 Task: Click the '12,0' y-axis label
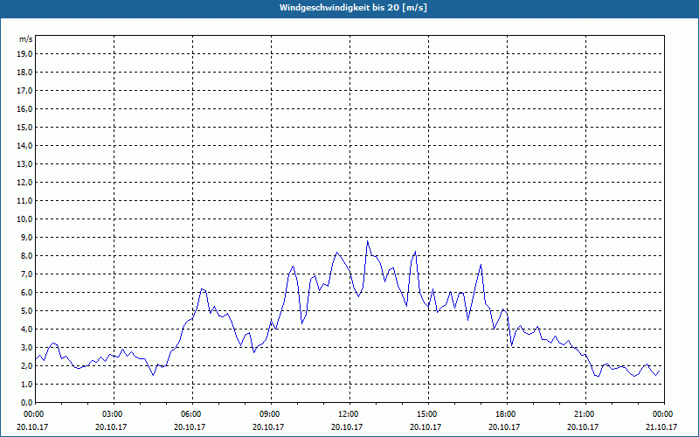(24, 183)
